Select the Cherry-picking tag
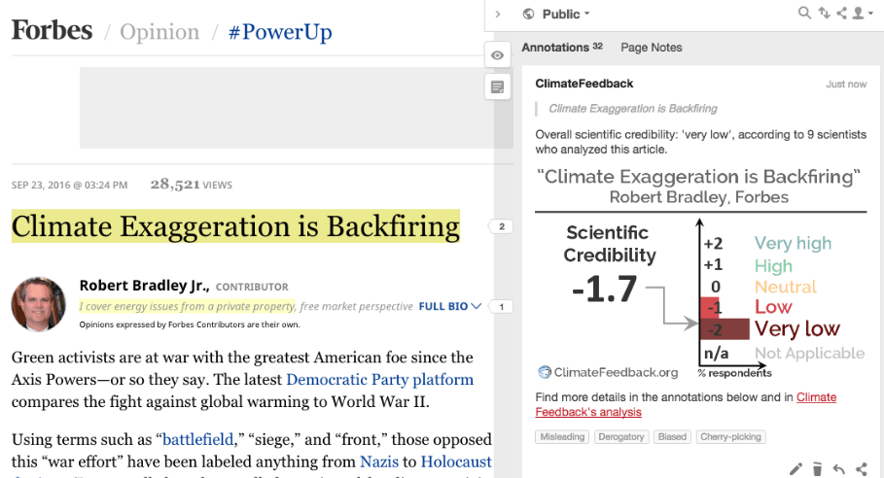 pos(730,437)
